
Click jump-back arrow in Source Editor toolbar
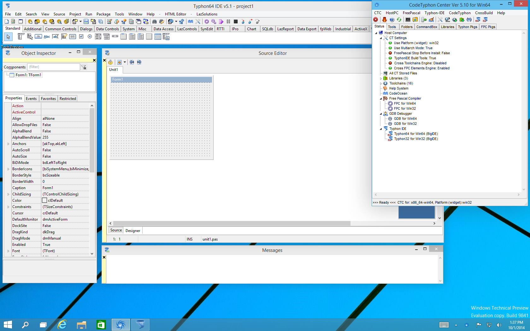point(132,62)
